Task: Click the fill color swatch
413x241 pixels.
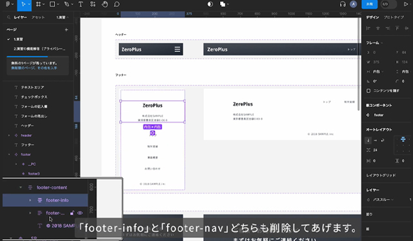Action: 368,229
